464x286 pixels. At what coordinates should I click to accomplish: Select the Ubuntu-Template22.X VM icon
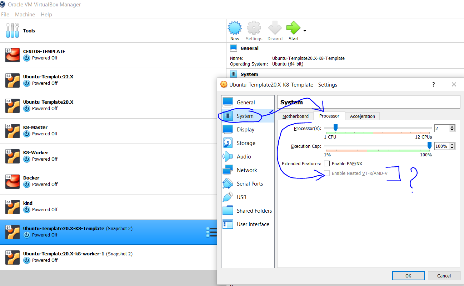pyautogui.click(x=13, y=80)
